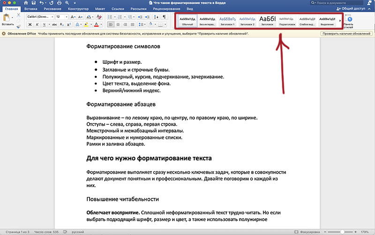Apply the Подзаголовок style
Viewport: 375px width, 235px height.
tap(287, 21)
